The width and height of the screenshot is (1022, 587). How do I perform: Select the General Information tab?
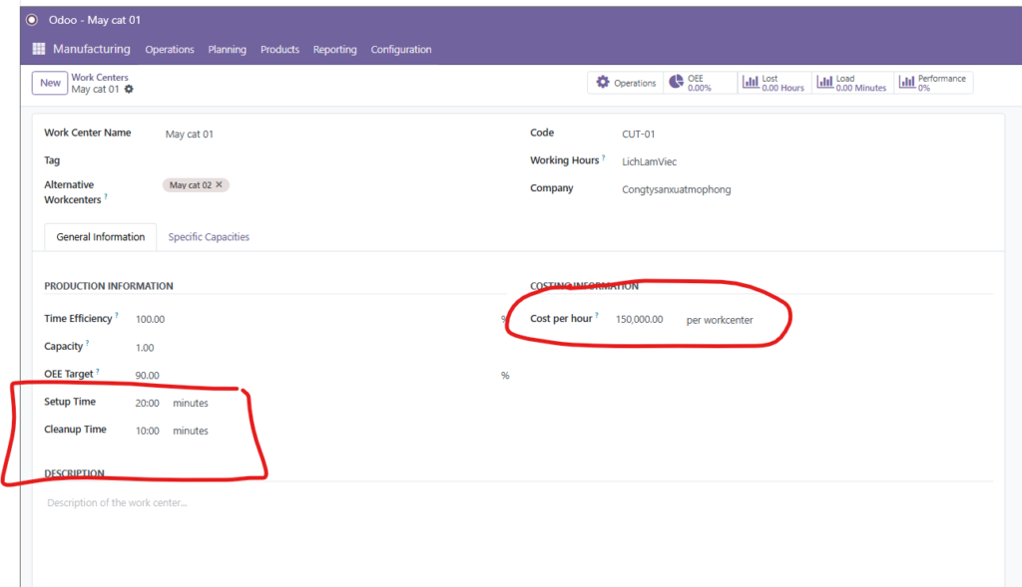coord(101,237)
